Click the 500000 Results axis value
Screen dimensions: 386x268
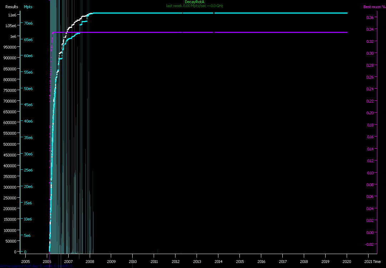[10, 144]
